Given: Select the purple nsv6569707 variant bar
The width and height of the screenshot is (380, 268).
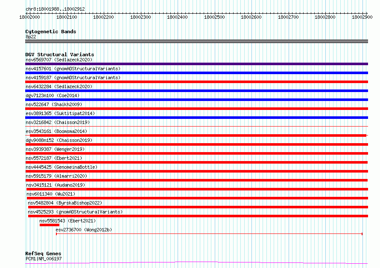Looking at the screenshot, I should (x=196, y=64).
